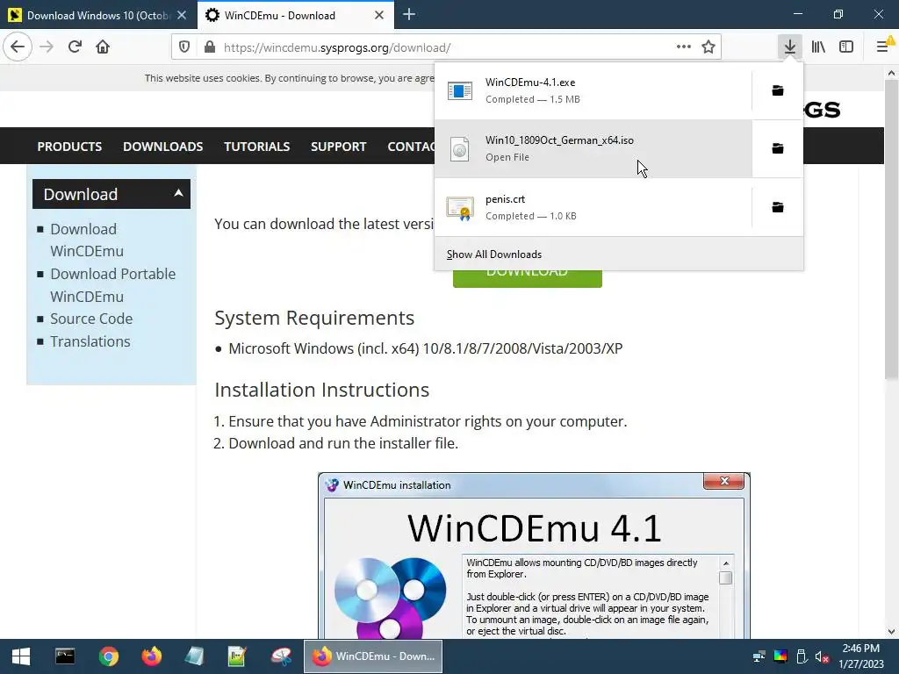Click the scrollbar down arrow
The image size is (899, 674).
[891, 632]
